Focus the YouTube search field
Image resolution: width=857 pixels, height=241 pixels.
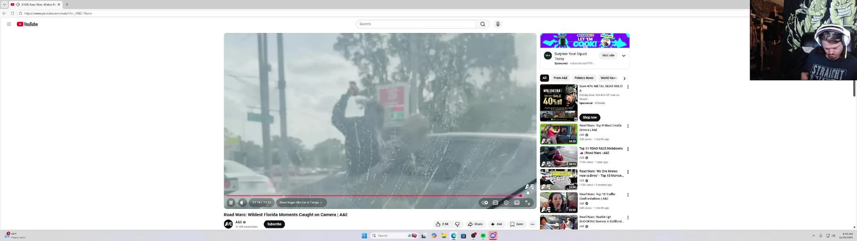416,24
